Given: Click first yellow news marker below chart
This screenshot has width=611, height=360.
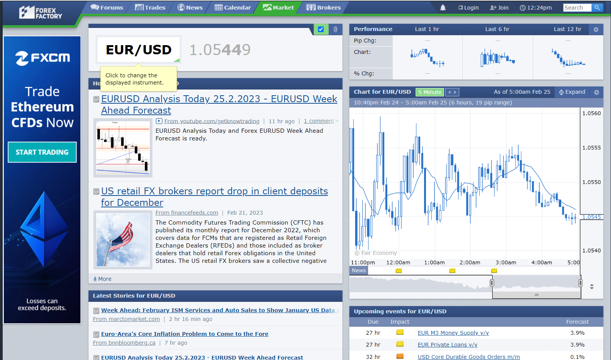Looking at the screenshot, I should coord(398,271).
